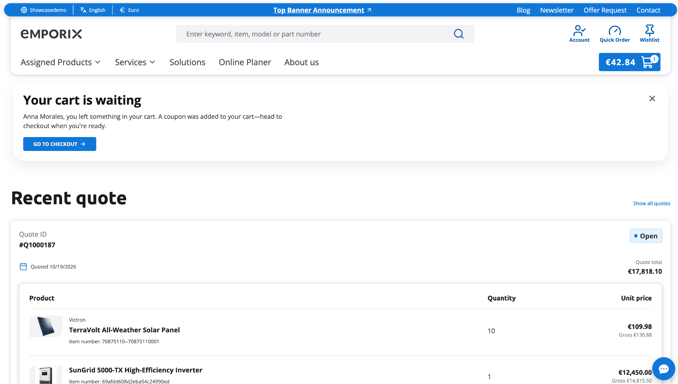Open SunGrid 5000-TX High-Efficiency Inverter title
This screenshot has height=384, width=678.
point(135,370)
